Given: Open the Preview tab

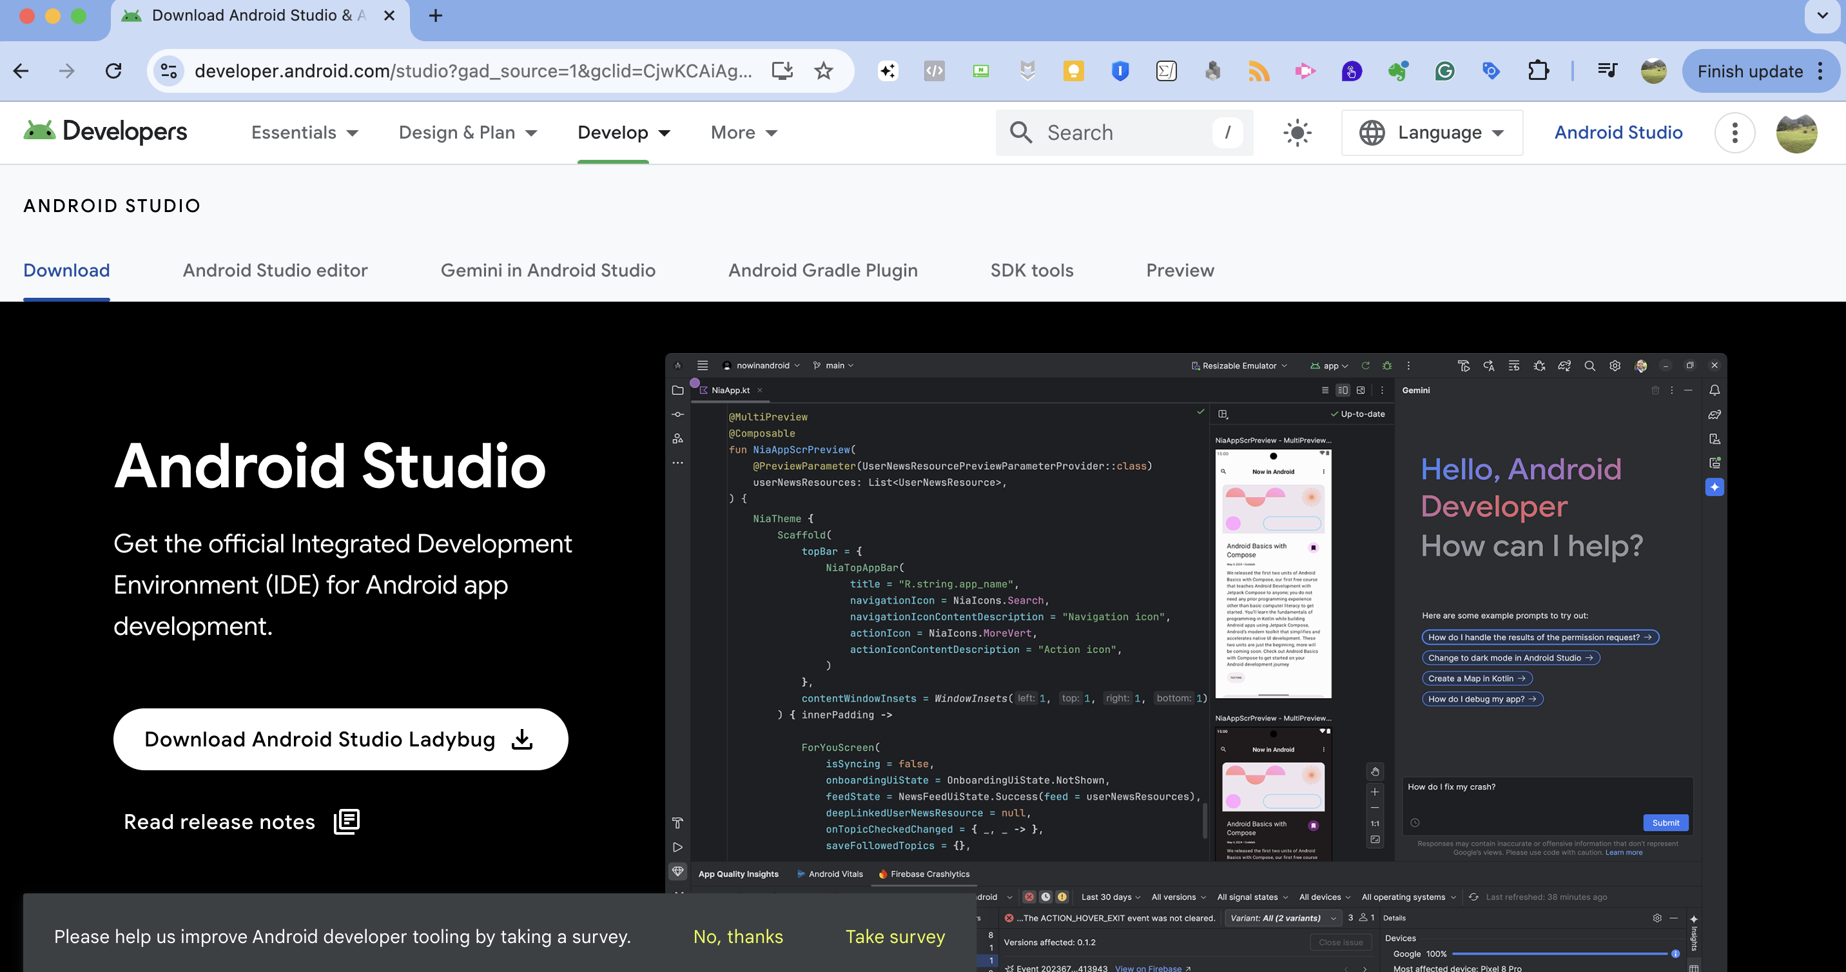Looking at the screenshot, I should pos(1180,270).
